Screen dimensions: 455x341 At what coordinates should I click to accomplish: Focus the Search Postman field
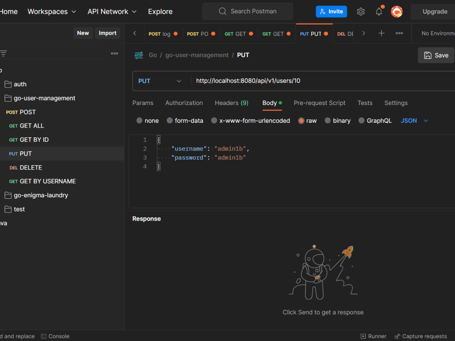(x=248, y=11)
